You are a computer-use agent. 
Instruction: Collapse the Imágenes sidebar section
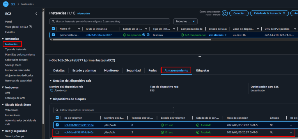(x=3, y=88)
